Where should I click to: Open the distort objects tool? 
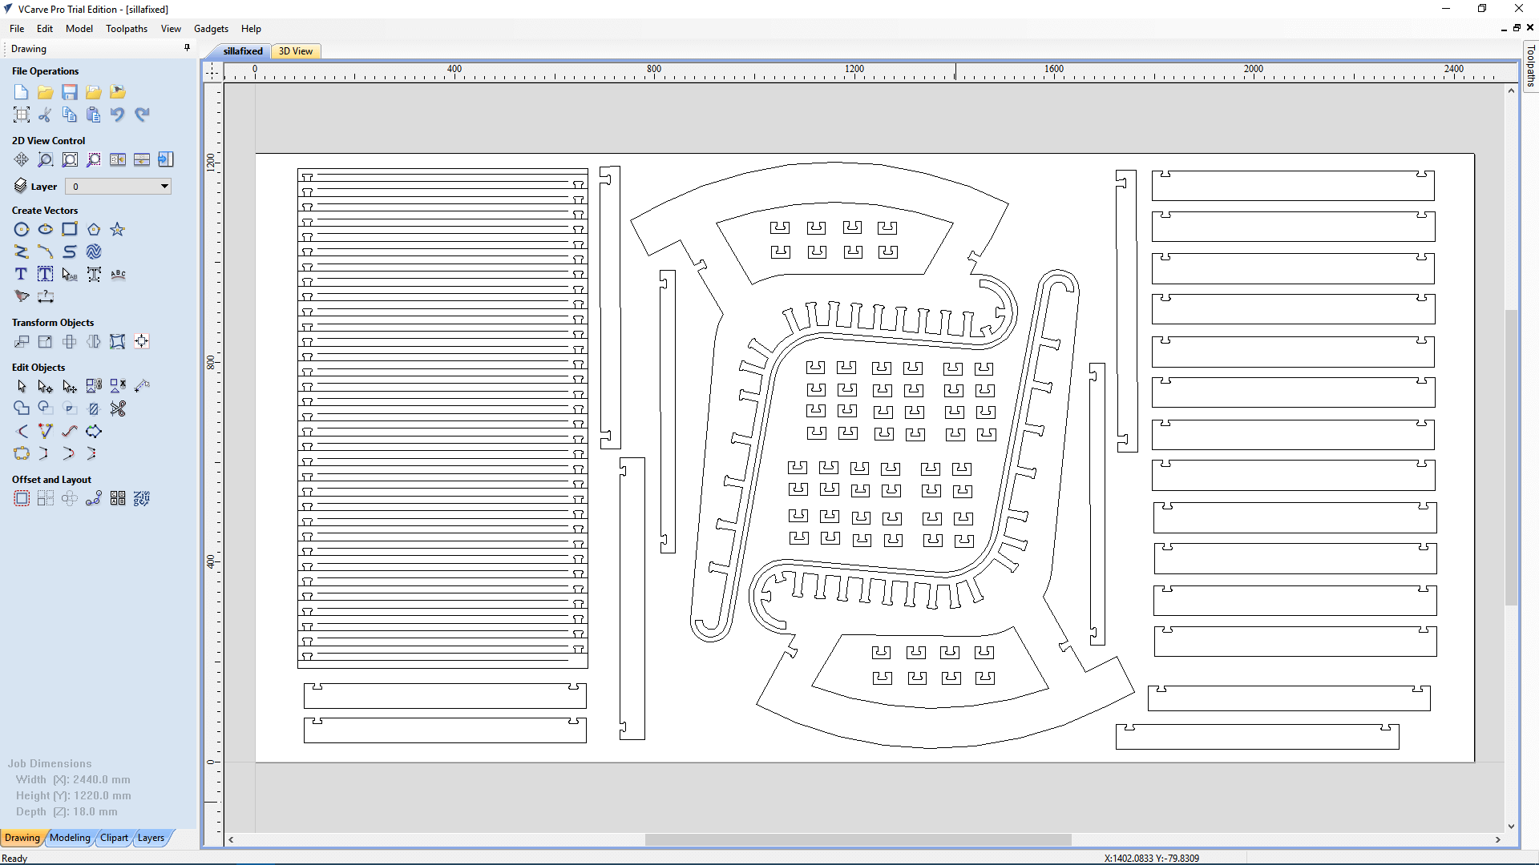tap(118, 341)
